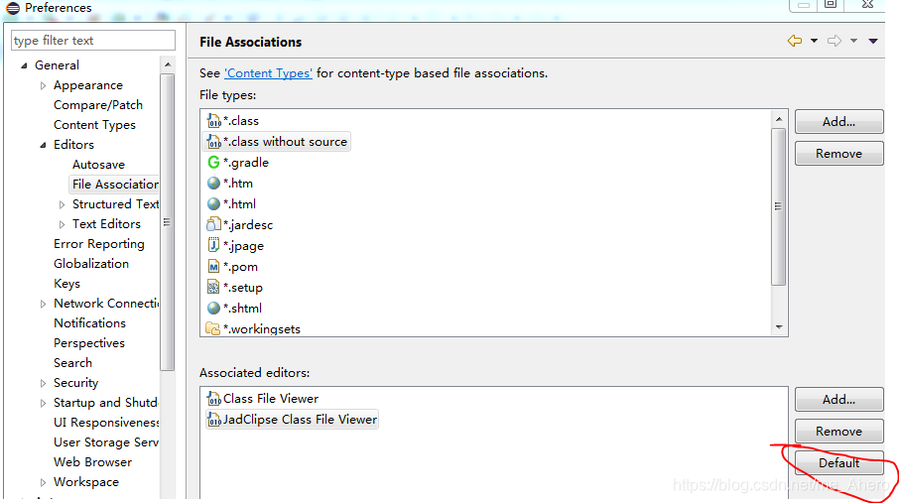
Task: Click the globe icon beside *.htm
Action: [214, 183]
